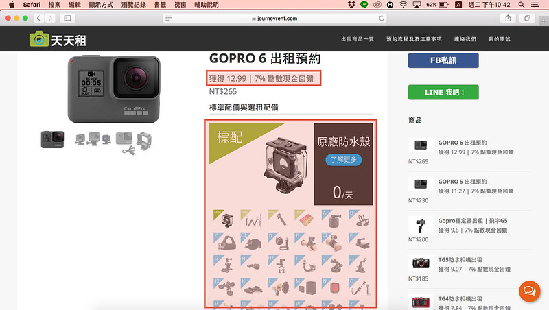549x310 pixels.
Task: Select the GoPro accessories frame thumbnail
Action: click(x=134, y=143)
